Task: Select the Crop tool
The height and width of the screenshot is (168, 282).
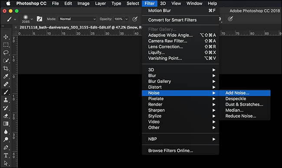Action: (x=6, y=68)
